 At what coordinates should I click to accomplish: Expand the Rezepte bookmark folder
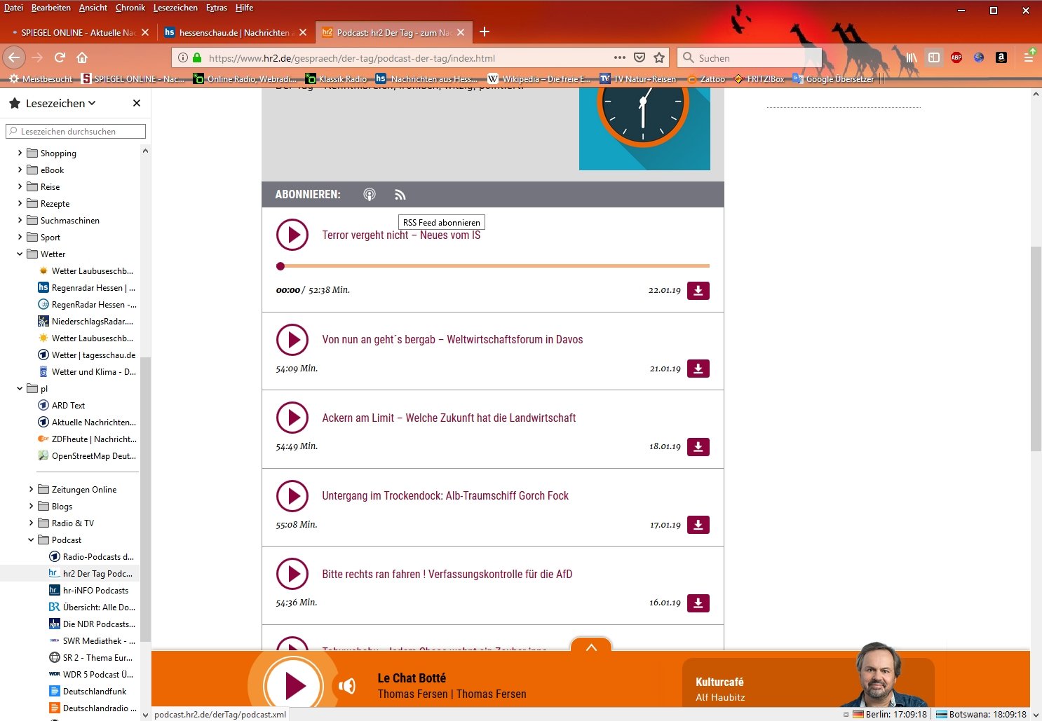coord(20,203)
